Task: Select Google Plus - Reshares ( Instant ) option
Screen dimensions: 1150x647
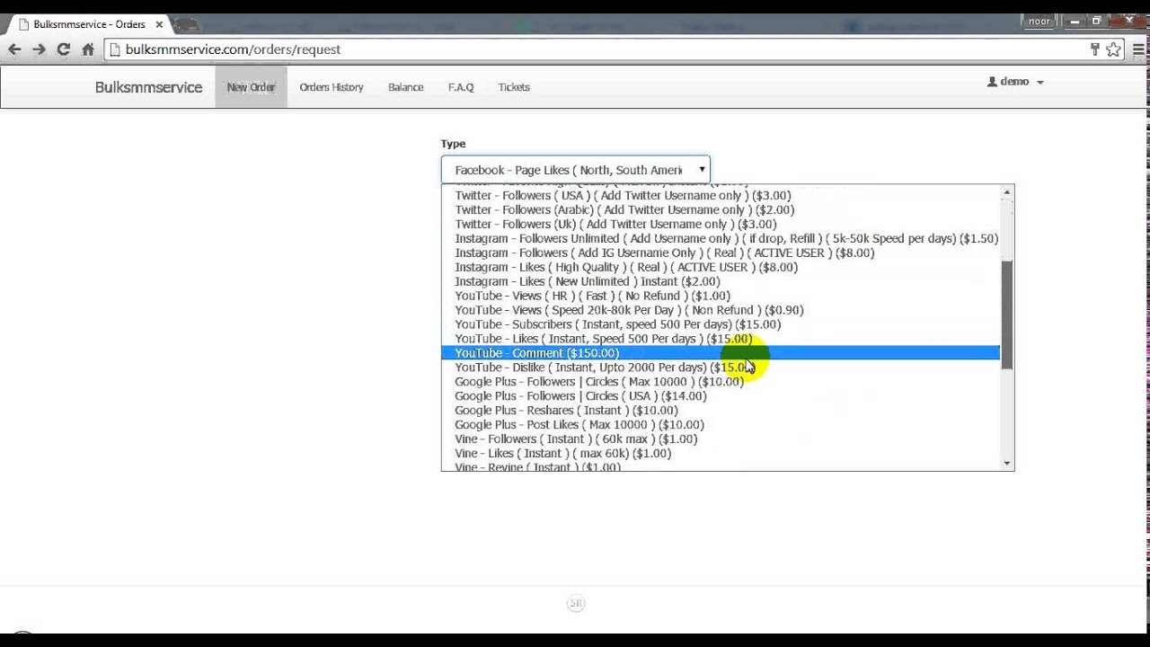Action: click(x=721, y=411)
